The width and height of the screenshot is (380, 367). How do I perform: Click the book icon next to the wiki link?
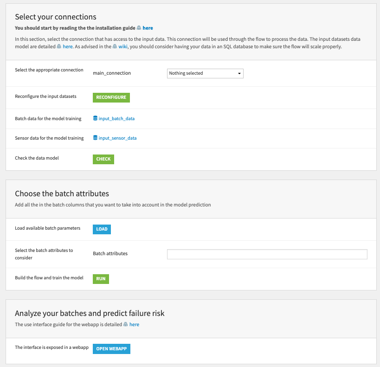(x=115, y=46)
